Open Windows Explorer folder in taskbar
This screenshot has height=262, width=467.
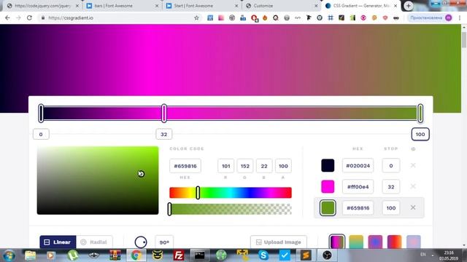click(30, 255)
